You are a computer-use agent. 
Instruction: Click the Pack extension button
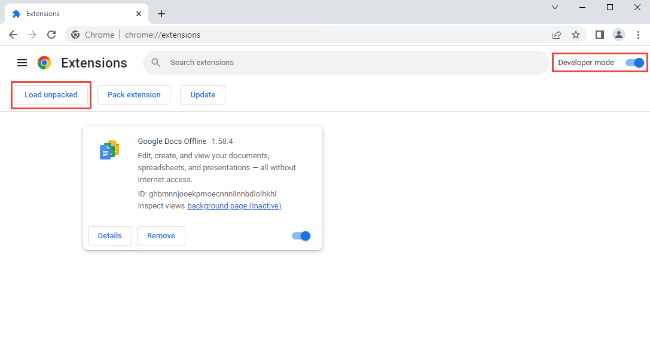tap(134, 95)
